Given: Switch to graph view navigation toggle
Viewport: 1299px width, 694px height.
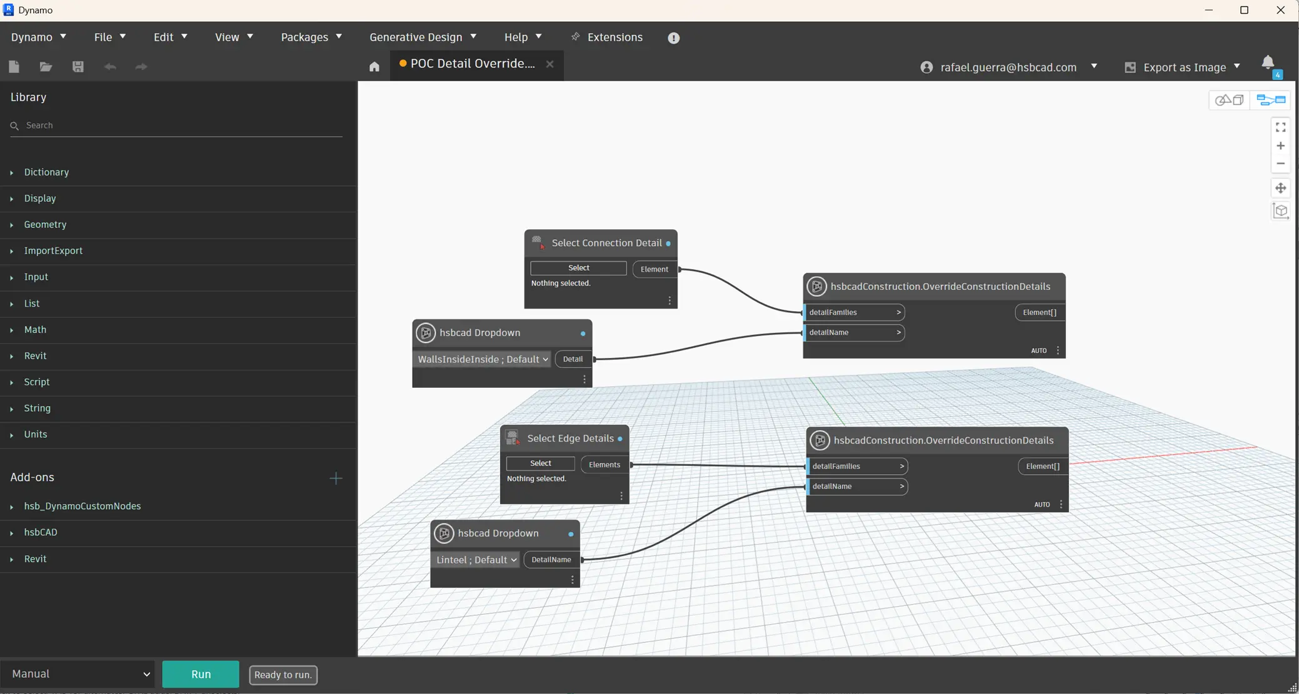Looking at the screenshot, I should [x=1271, y=100].
